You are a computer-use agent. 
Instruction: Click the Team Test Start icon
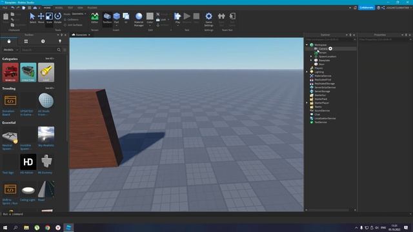point(221,16)
